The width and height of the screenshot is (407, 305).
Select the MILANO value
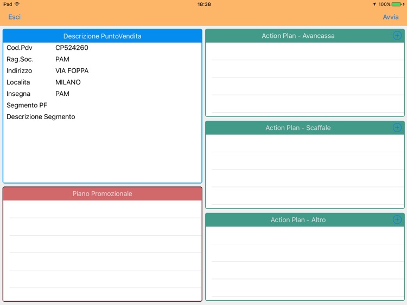point(68,82)
